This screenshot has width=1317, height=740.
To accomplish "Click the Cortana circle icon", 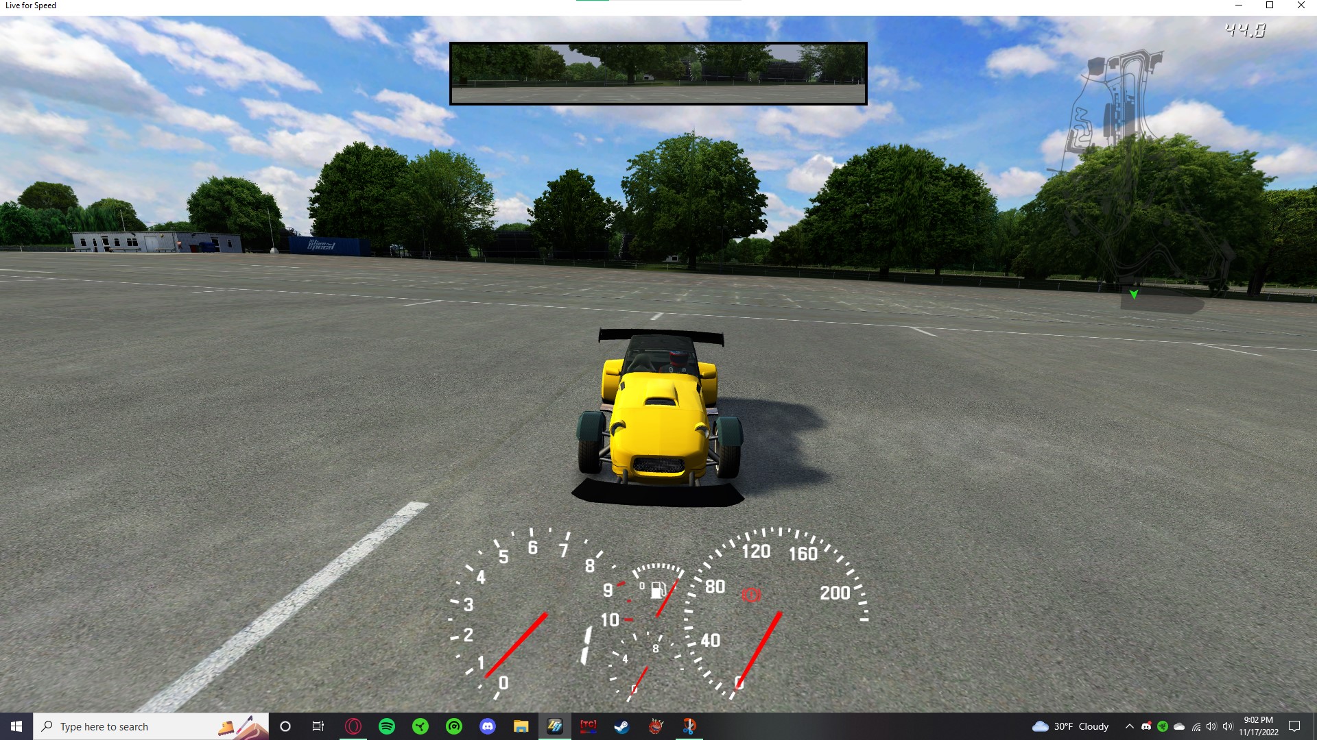I will (285, 726).
